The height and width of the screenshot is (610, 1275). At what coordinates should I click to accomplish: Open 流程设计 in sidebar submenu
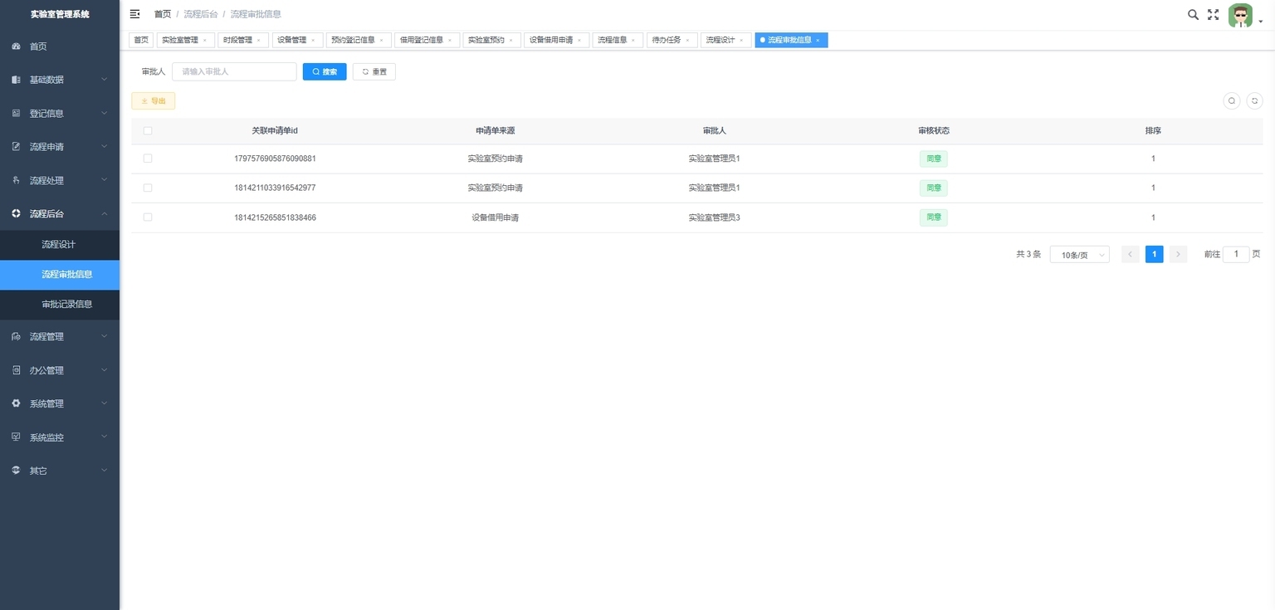60,245
